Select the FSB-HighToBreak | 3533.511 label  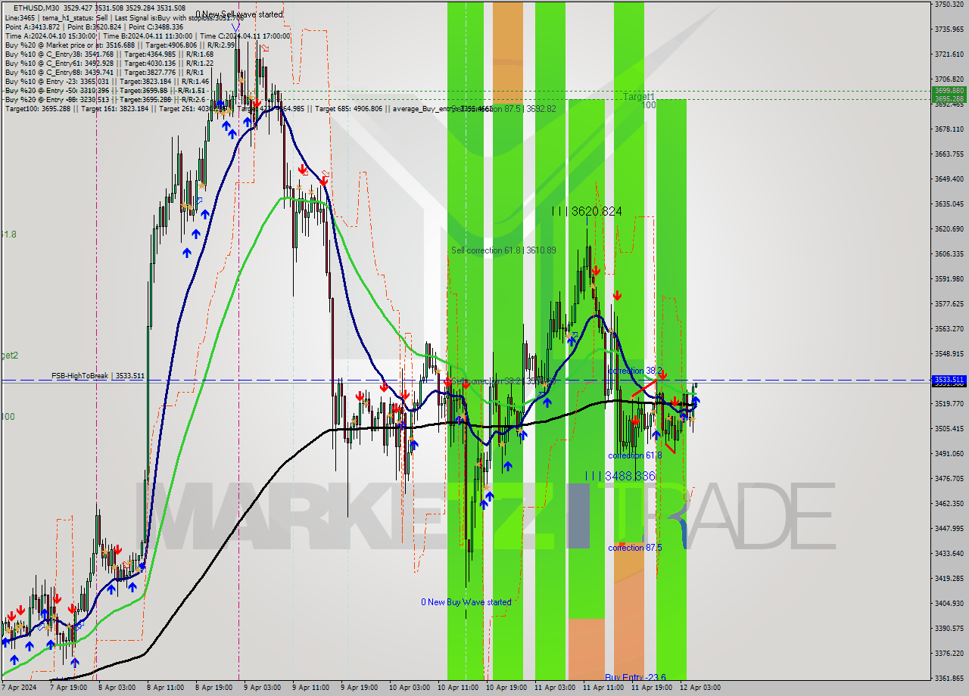pos(98,375)
